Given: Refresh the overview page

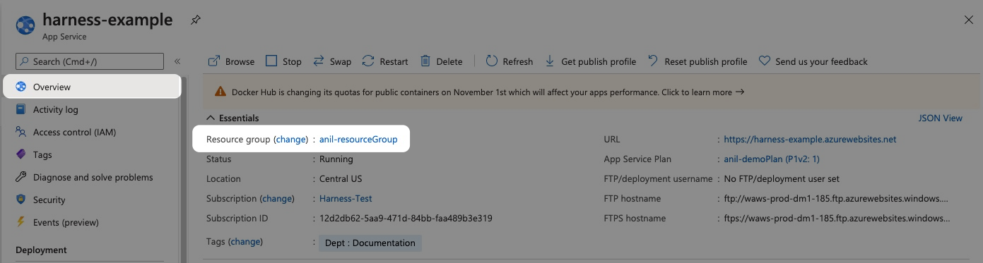Looking at the screenshot, I should 510,61.
